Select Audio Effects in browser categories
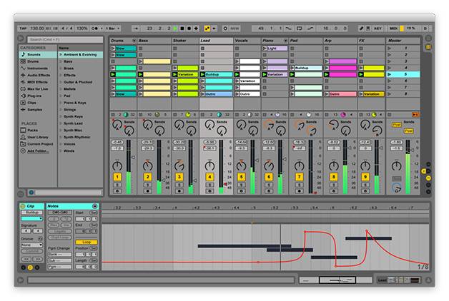The width and height of the screenshot is (449, 301). click(39, 75)
